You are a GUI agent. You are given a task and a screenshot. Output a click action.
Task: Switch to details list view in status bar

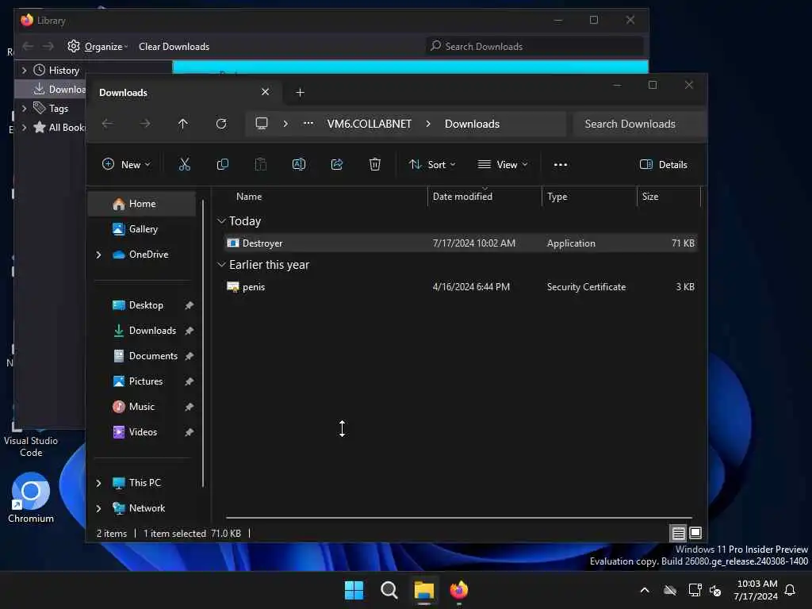coord(679,533)
